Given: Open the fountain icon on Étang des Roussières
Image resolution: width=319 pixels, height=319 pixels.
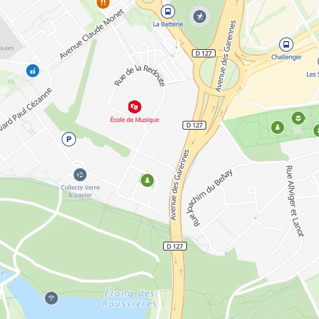Looking at the screenshot, I should pos(51,298).
